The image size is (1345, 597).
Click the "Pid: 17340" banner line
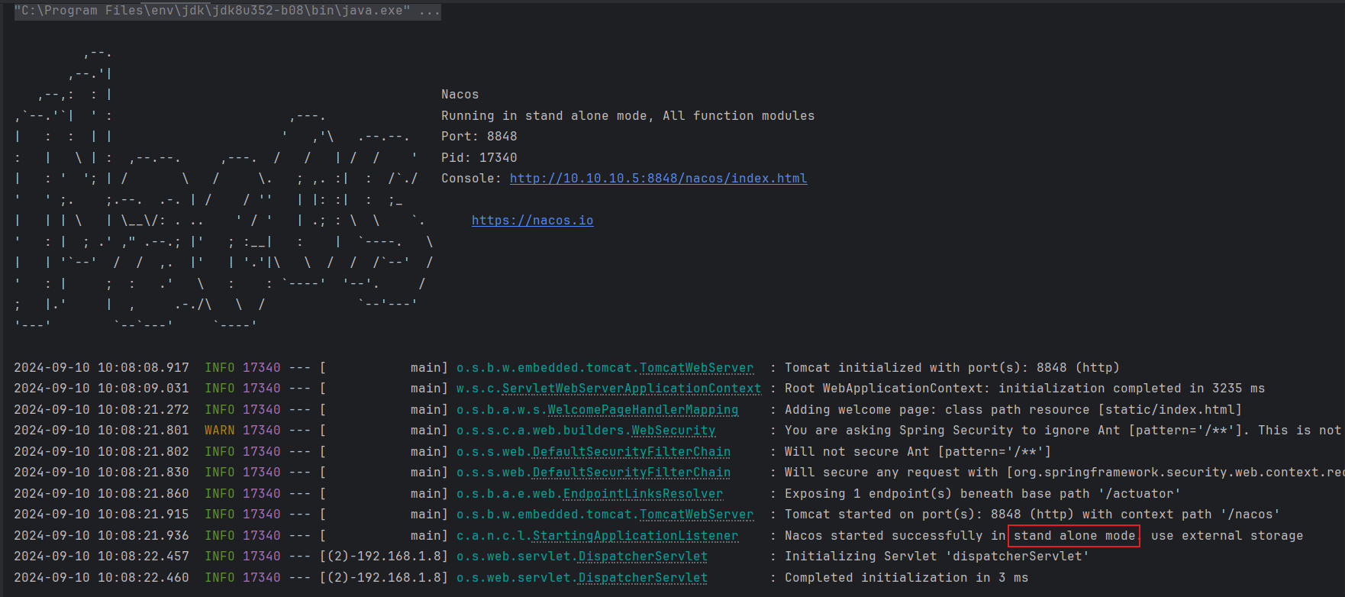[479, 158]
